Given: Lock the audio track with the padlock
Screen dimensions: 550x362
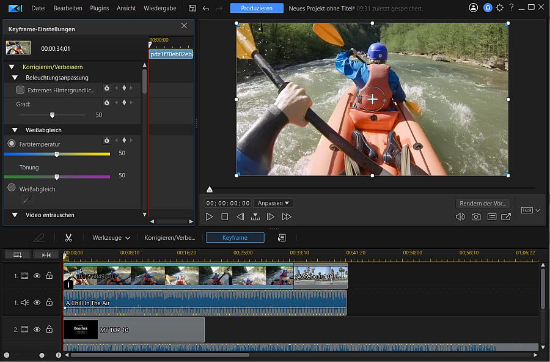Looking at the screenshot, I should [50, 302].
